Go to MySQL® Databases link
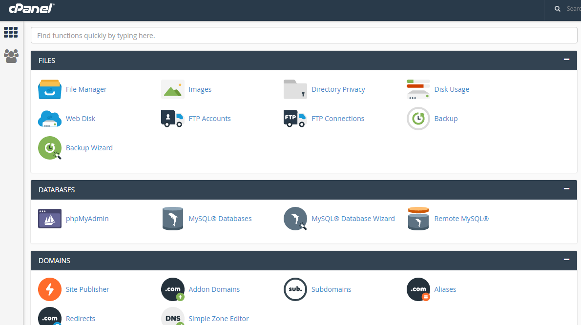Screen dimensions: 581x325 (x=220, y=219)
